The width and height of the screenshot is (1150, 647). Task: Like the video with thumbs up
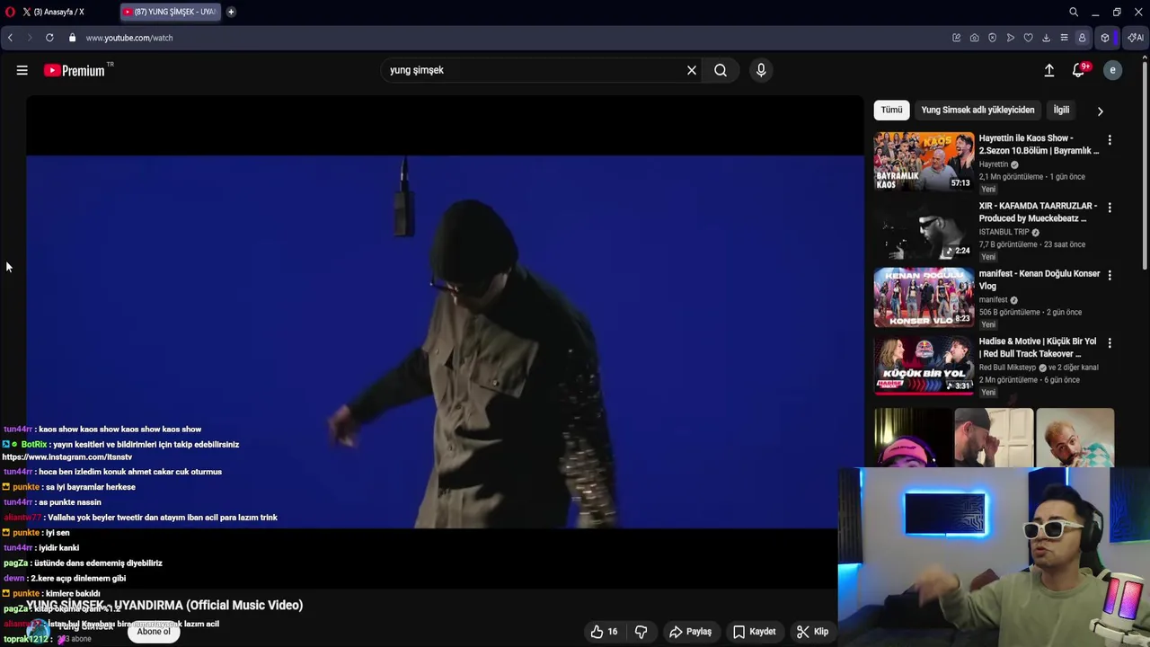[605, 632]
